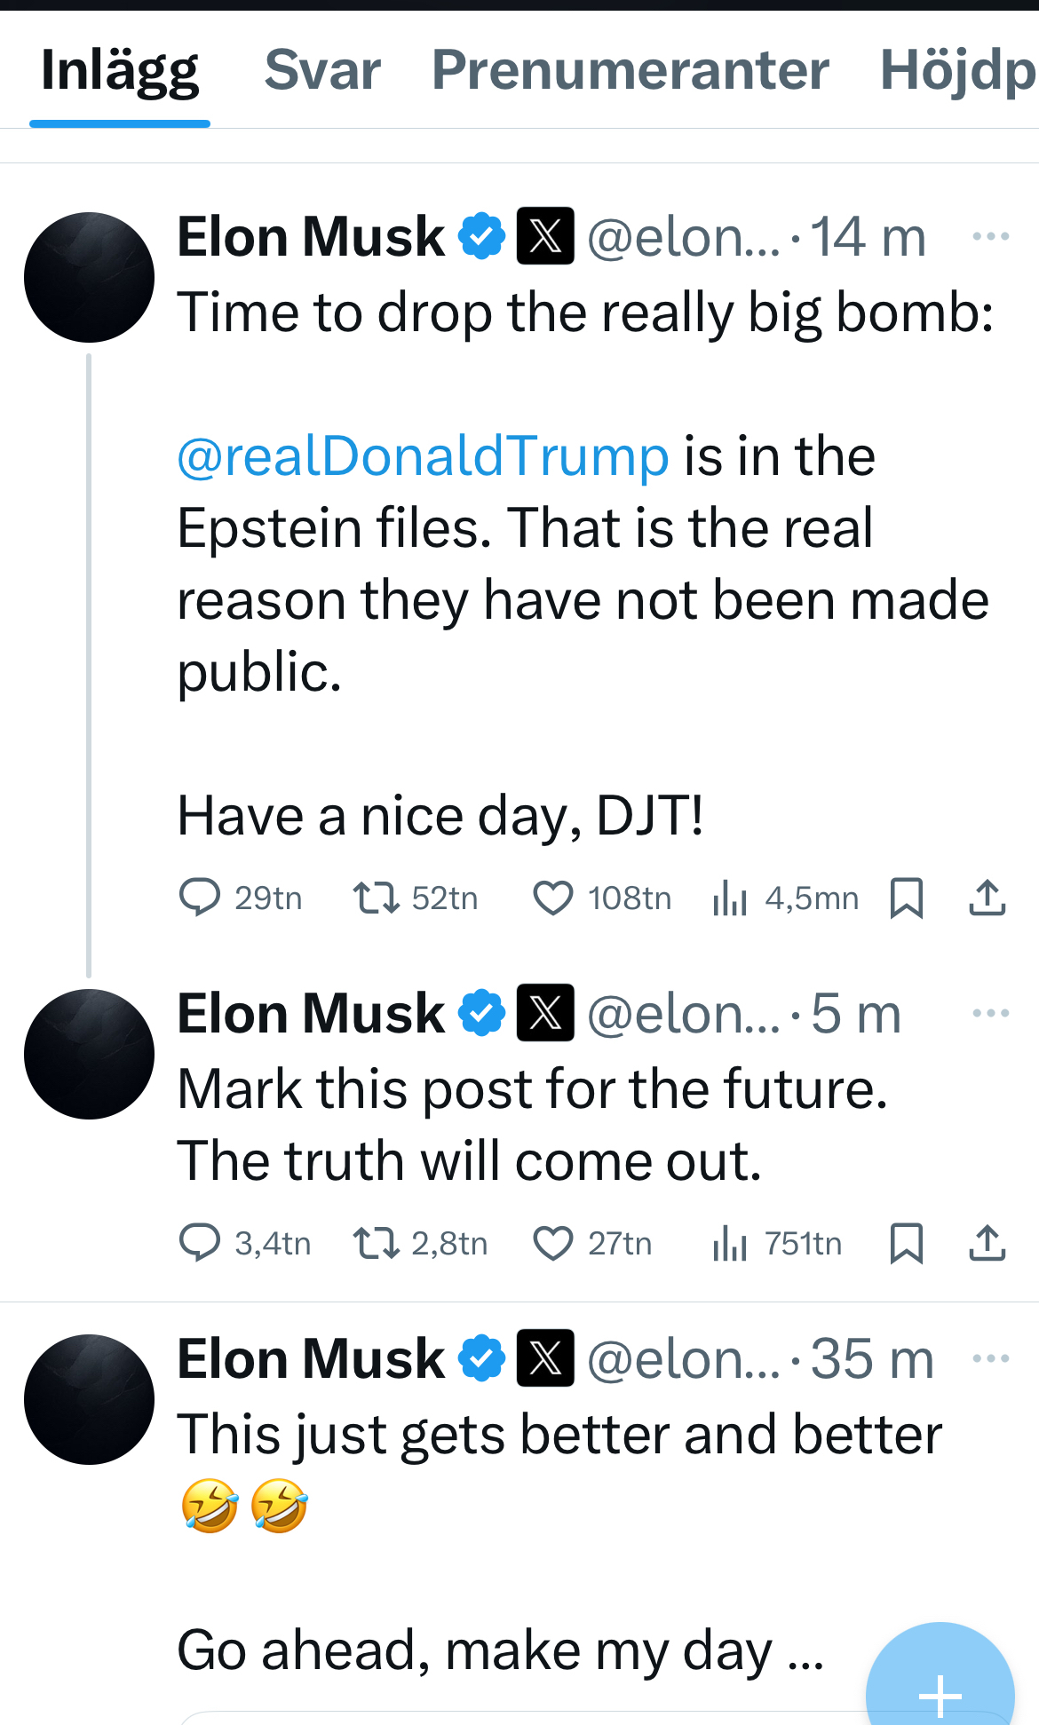1039x1725 pixels.
Task: Switch to the Prenumeranter tab
Action: tap(630, 70)
